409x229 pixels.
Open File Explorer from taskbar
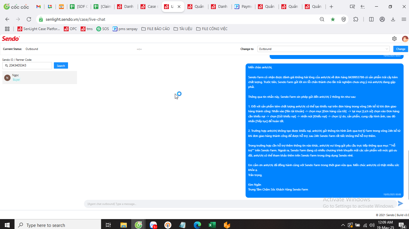pyautogui.click(x=123, y=224)
